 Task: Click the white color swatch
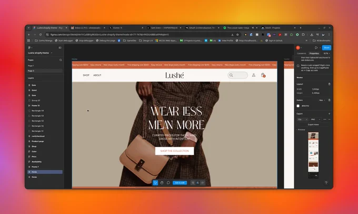[x=298, y=106]
